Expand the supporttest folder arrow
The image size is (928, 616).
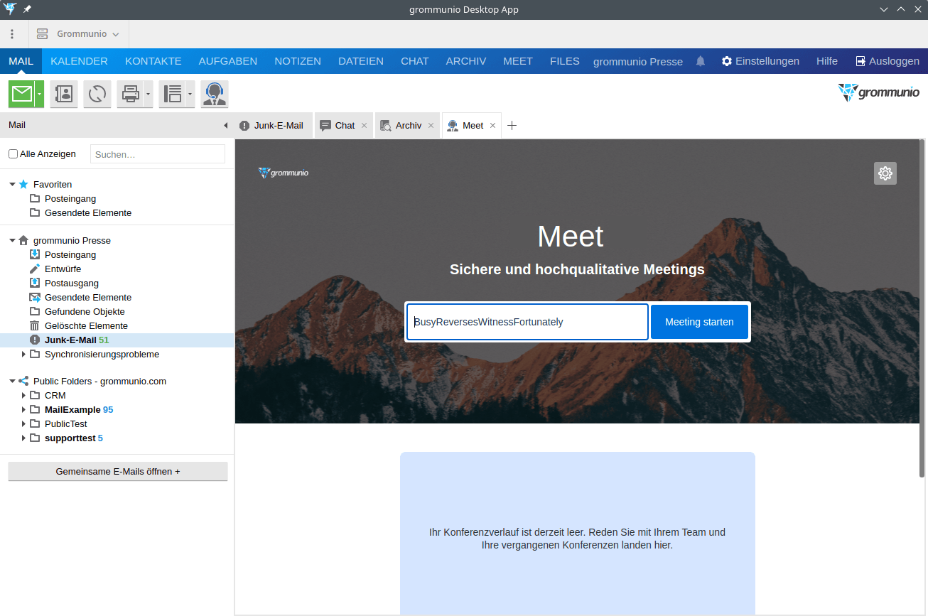[x=23, y=438]
